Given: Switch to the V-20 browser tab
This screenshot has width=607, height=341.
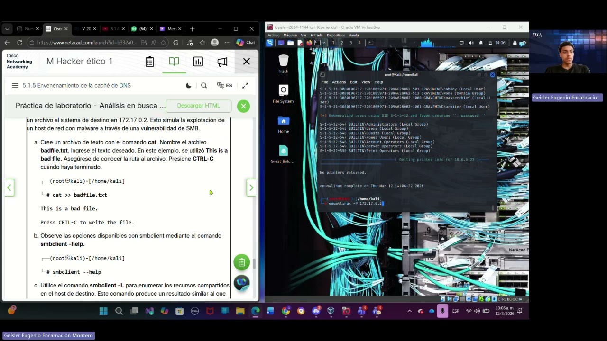Looking at the screenshot, I should click(86, 29).
